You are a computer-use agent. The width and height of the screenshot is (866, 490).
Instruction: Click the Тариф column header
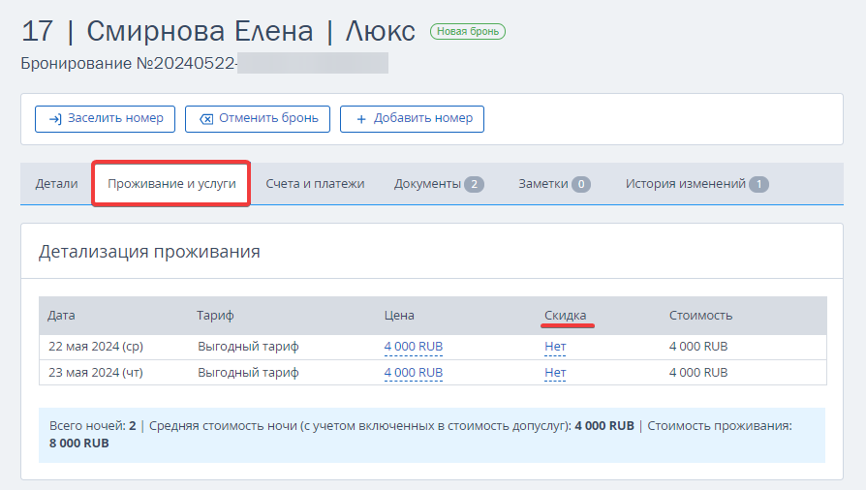(215, 316)
